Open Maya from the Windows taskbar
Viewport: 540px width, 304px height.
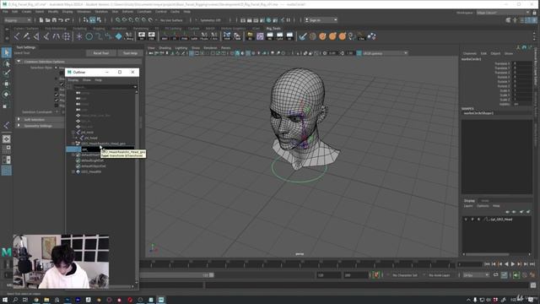pyautogui.click(x=161, y=300)
